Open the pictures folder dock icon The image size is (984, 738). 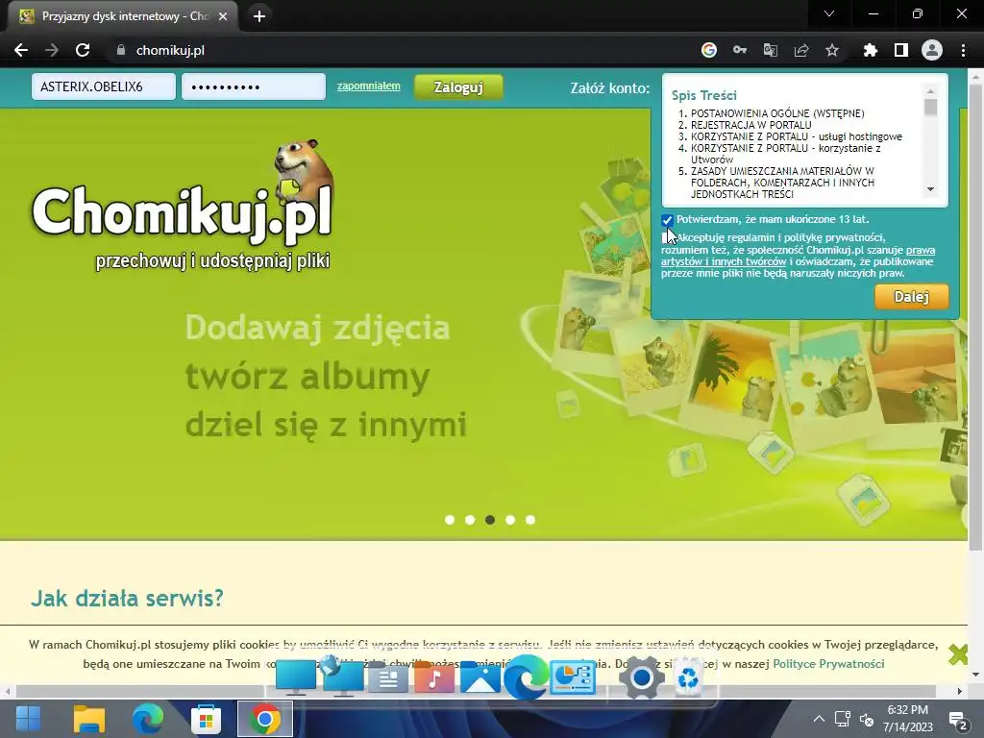(x=480, y=677)
